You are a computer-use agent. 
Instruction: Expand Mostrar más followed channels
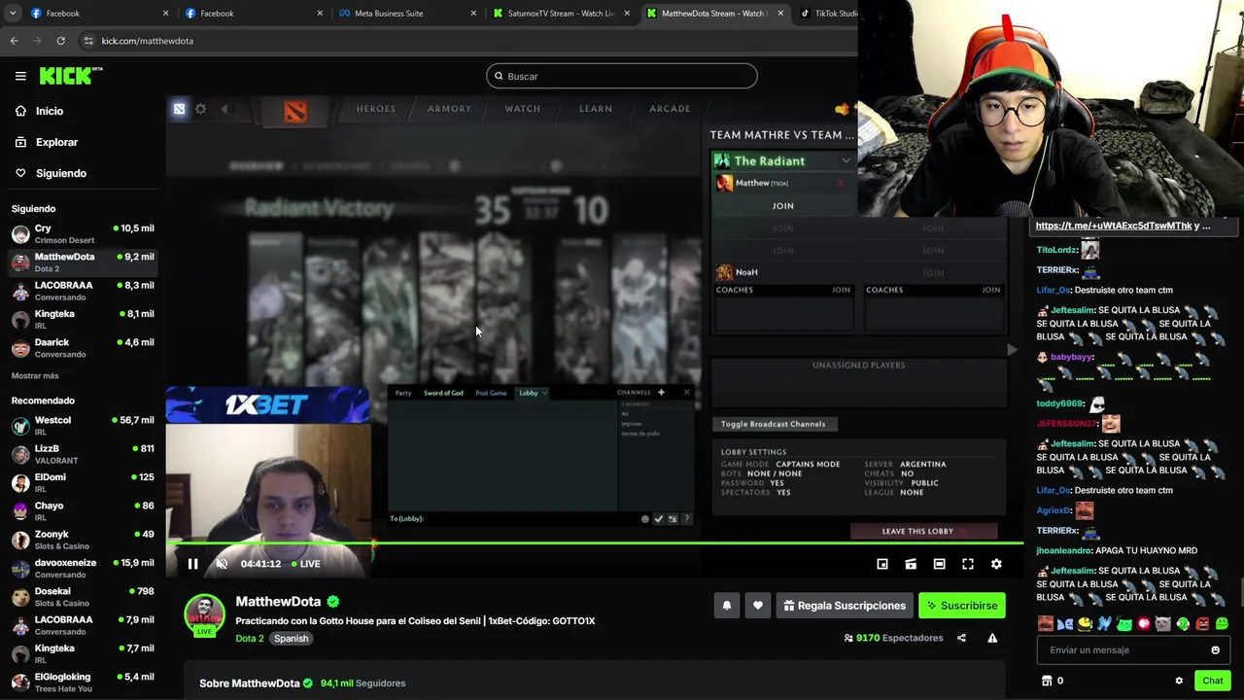(x=35, y=375)
